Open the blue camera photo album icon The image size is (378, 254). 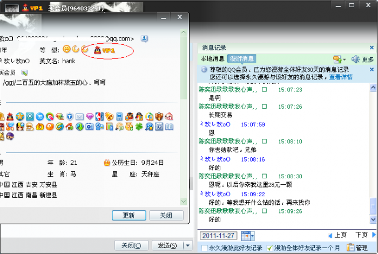pos(90,126)
